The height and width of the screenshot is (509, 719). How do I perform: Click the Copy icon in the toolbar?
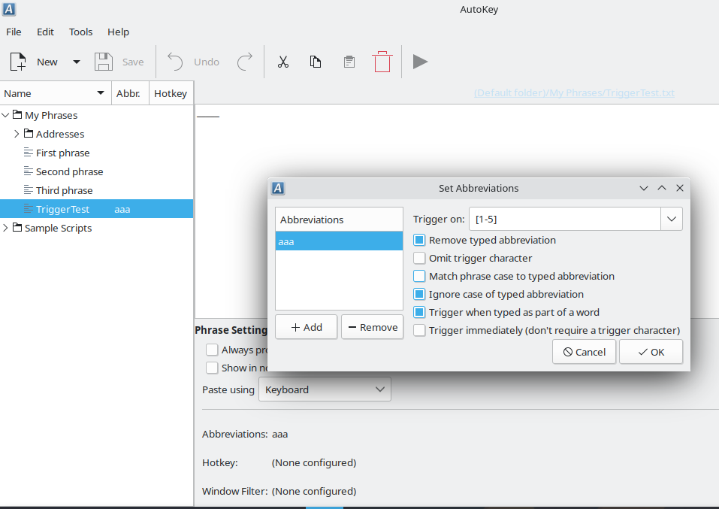tap(316, 62)
